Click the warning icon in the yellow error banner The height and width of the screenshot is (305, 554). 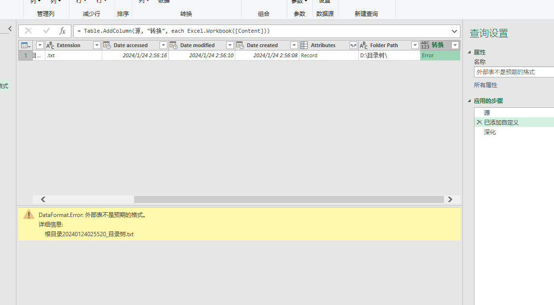point(28,215)
